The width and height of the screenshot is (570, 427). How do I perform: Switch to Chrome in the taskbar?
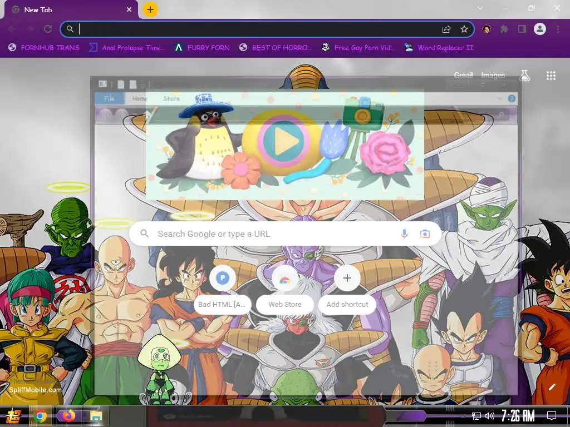40,416
